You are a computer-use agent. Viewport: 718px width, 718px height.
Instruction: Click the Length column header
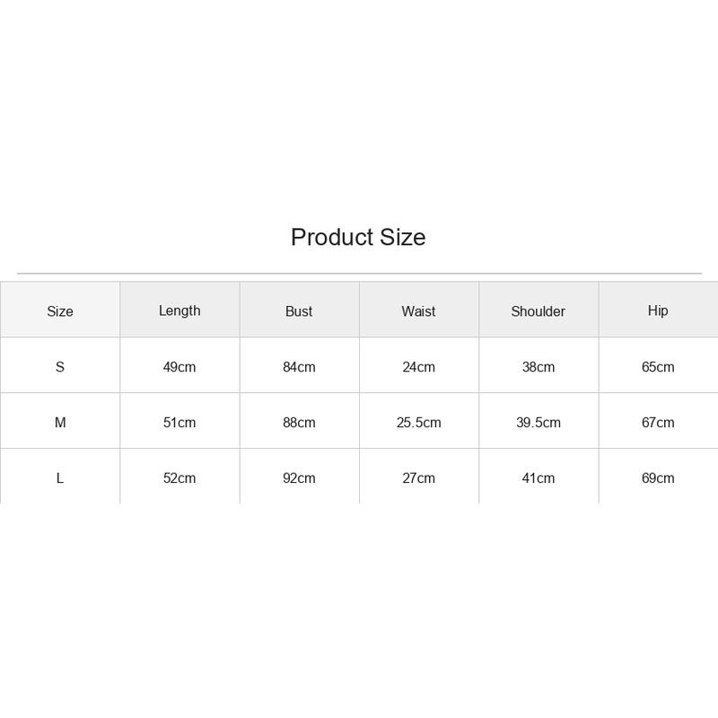179,311
